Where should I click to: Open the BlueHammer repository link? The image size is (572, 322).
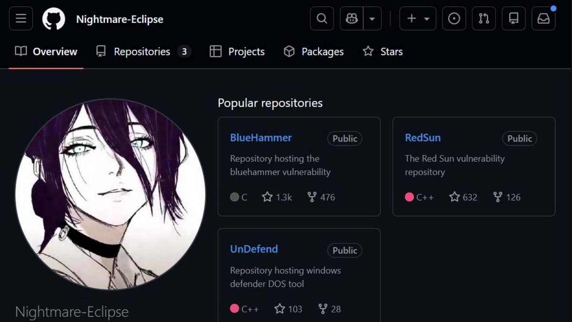point(261,138)
